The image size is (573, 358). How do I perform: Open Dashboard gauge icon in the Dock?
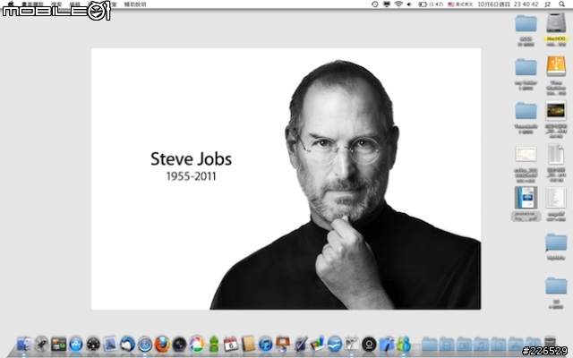tap(93, 344)
